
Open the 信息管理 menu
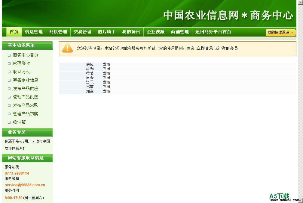(x=34, y=32)
